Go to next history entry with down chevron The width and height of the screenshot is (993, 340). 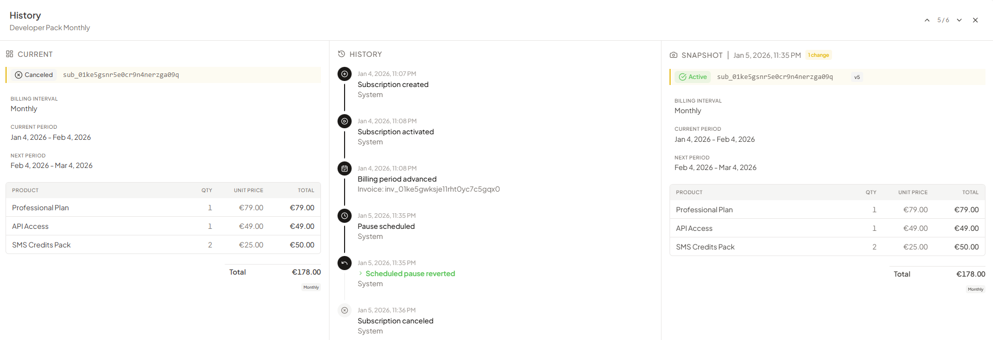[x=959, y=20]
